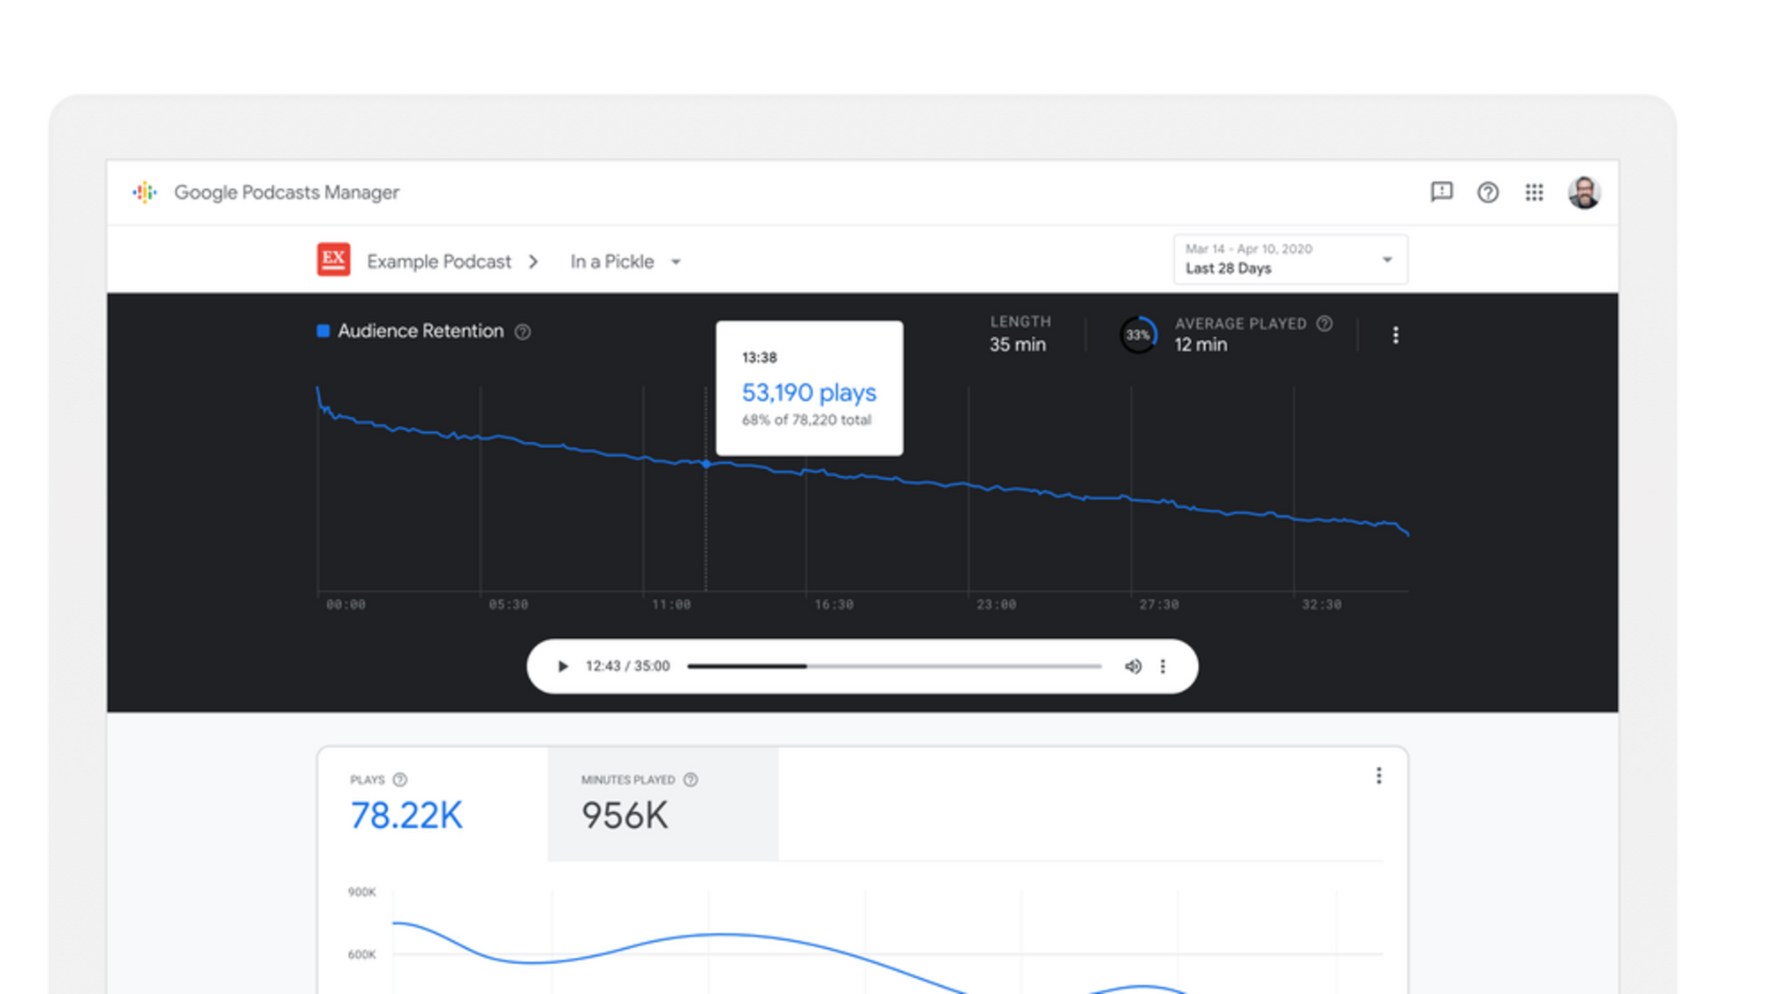The width and height of the screenshot is (1767, 994).
Task: Click the 12:43 / 35:00 time display
Action: coord(627,666)
